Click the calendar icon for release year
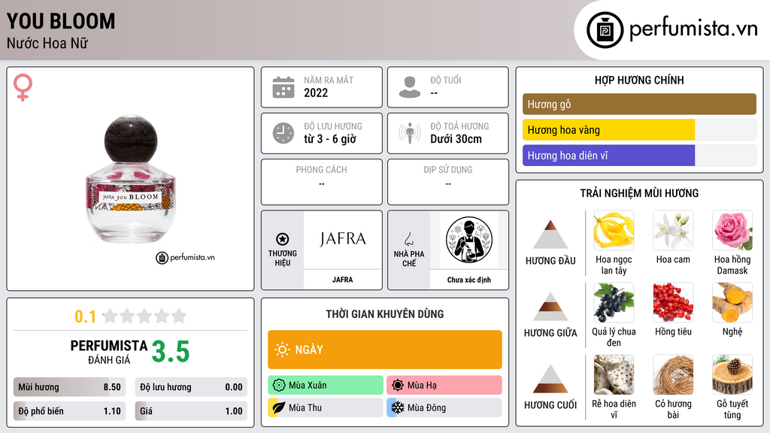Screen dimensions: 770x433 click(x=283, y=87)
